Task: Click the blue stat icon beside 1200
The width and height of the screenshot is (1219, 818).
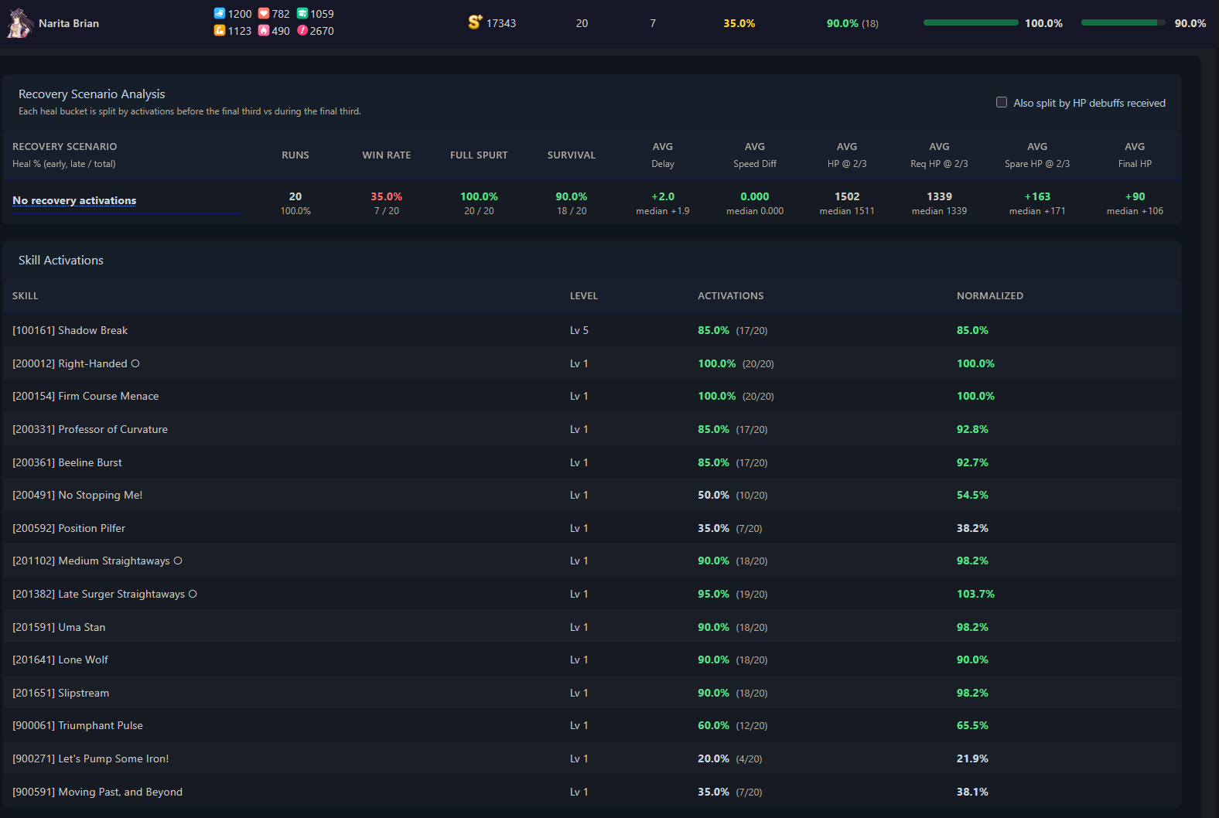Action: coord(220,14)
